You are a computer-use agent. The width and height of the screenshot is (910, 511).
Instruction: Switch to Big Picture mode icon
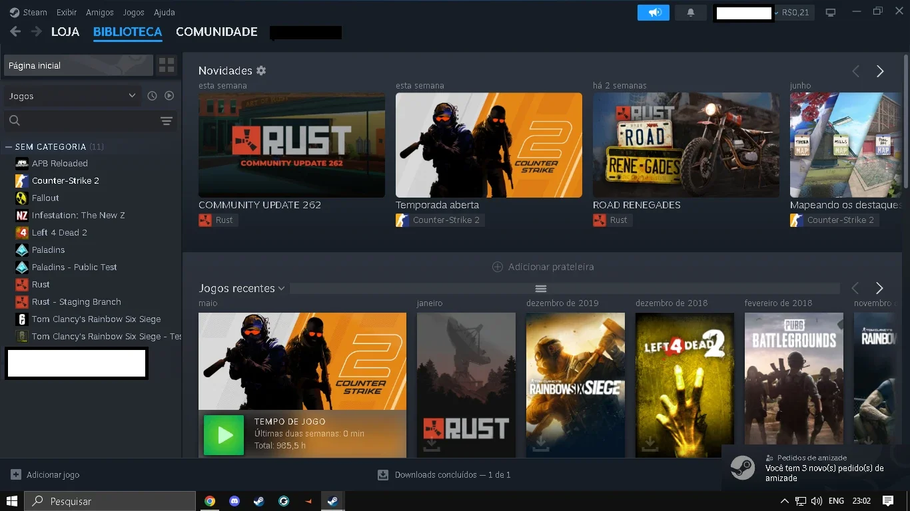pyautogui.click(x=831, y=13)
